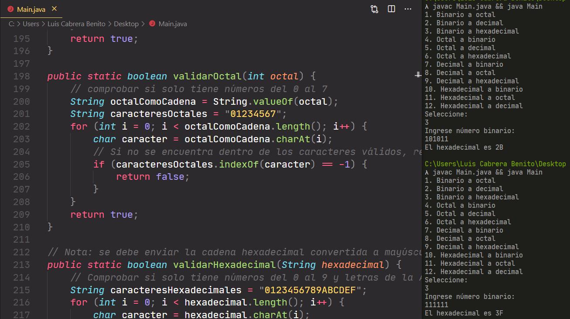
Task: Click terminal output 'El hexadecimal es 3F'
Action: pos(464,313)
